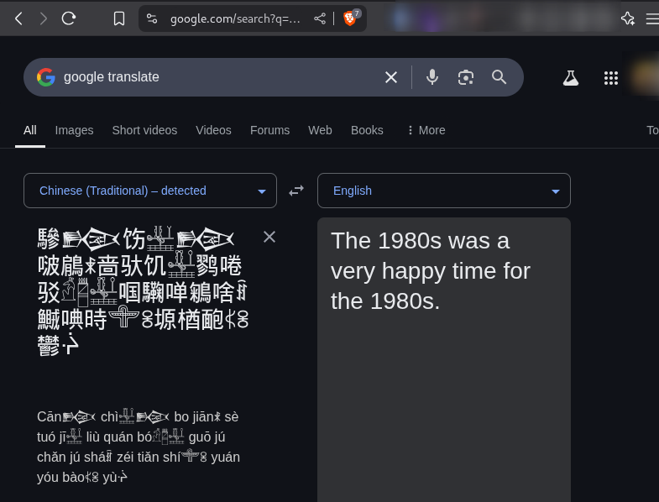Open target language dropdown English
This screenshot has height=502, width=659.
click(x=444, y=191)
